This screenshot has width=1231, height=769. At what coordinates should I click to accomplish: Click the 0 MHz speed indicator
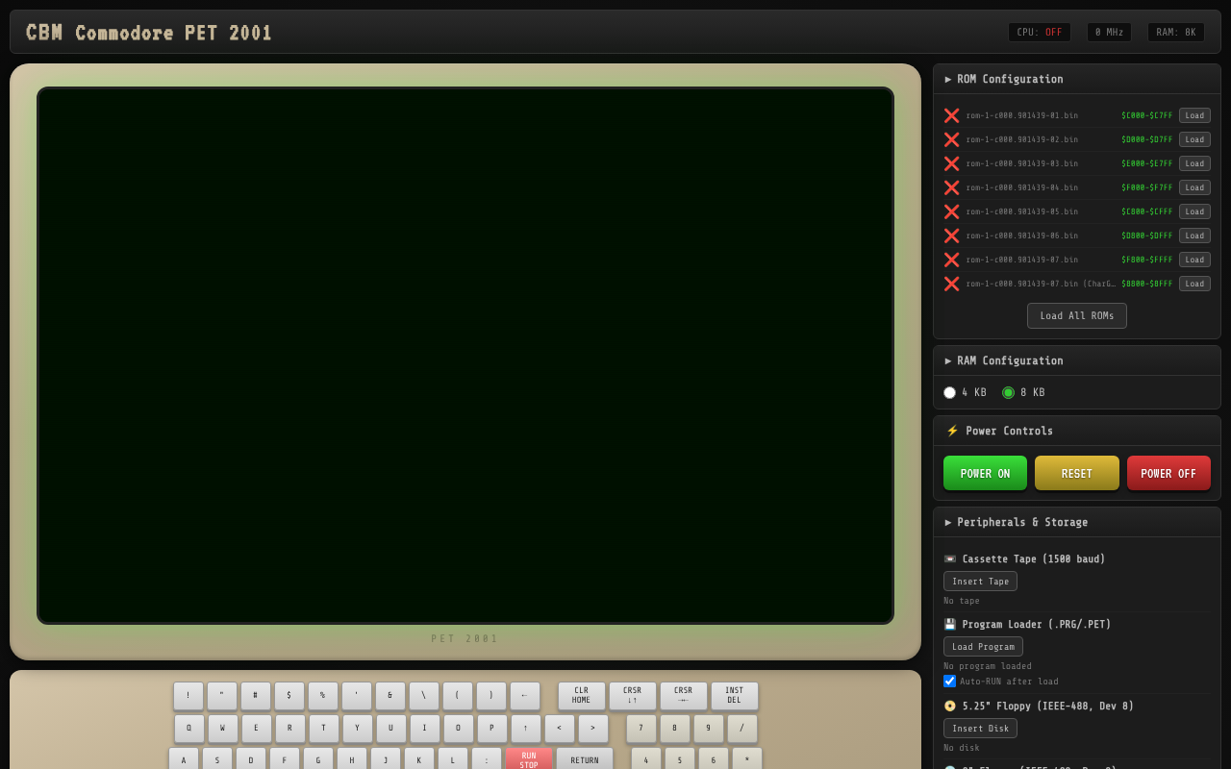[1109, 31]
